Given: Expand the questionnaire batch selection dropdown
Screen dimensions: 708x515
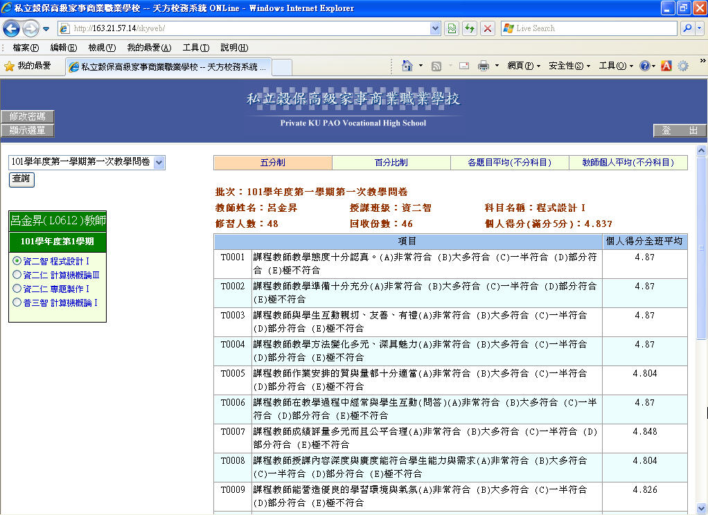Looking at the screenshot, I should (x=159, y=163).
